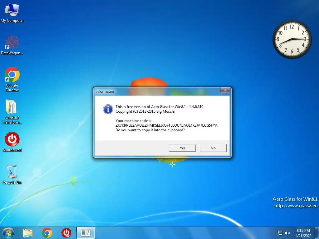Open File Explorer from the taskbar
Viewport: 319px width, 239px height.
(28, 233)
